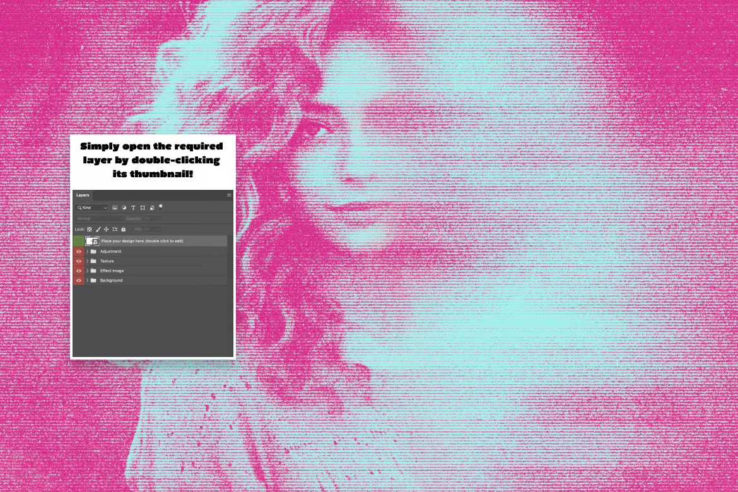The width and height of the screenshot is (738, 492).
Task: Toggle visibility of the Texture group
Action: coord(79,261)
